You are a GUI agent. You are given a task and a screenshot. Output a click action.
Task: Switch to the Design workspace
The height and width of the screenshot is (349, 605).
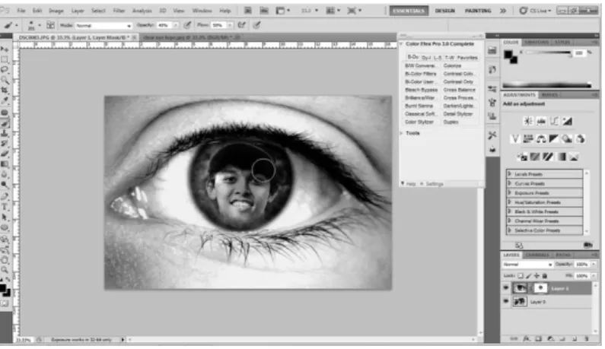click(445, 11)
